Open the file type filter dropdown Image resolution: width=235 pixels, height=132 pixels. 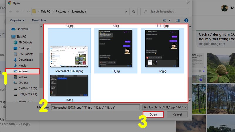point(165,107)
